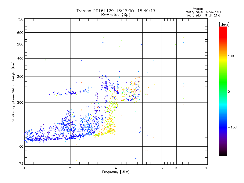
Task: Click the phase color bar gradient
Action: [223, 91]
